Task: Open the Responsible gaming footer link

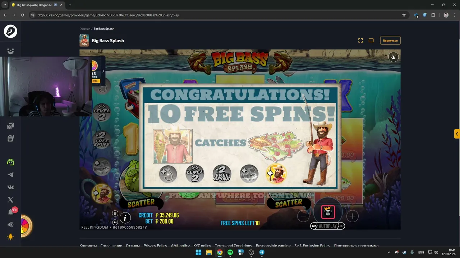Action: [273, 246]
